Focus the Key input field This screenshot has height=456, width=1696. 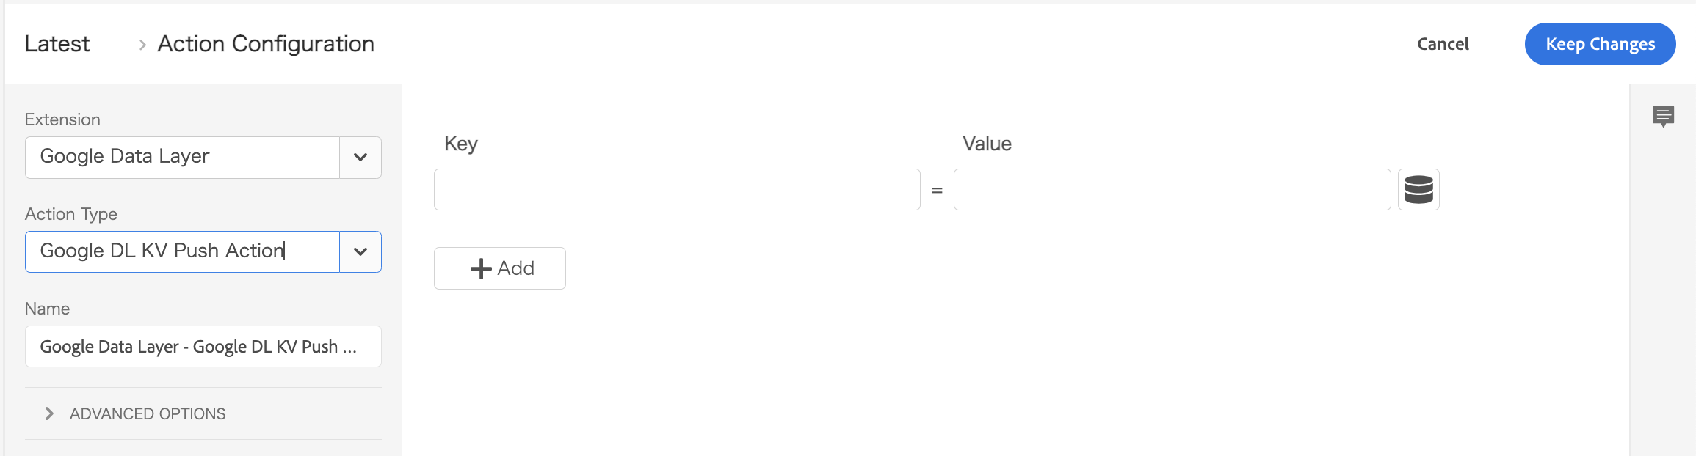(x=677, y=190)
